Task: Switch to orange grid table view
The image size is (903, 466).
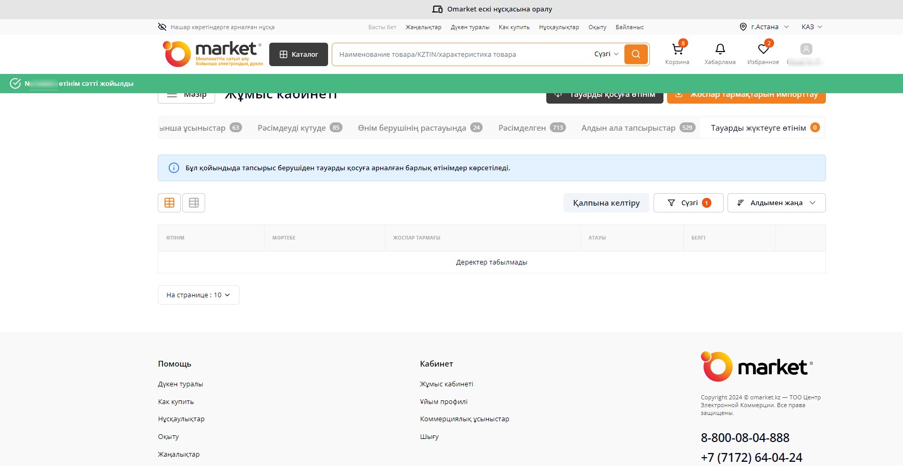Action: 169,203
